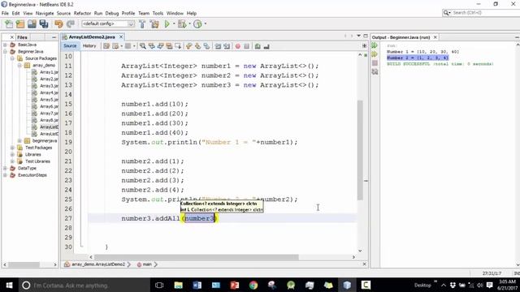
Task: Collapse the array_demo package node
Action: [19, 66]
